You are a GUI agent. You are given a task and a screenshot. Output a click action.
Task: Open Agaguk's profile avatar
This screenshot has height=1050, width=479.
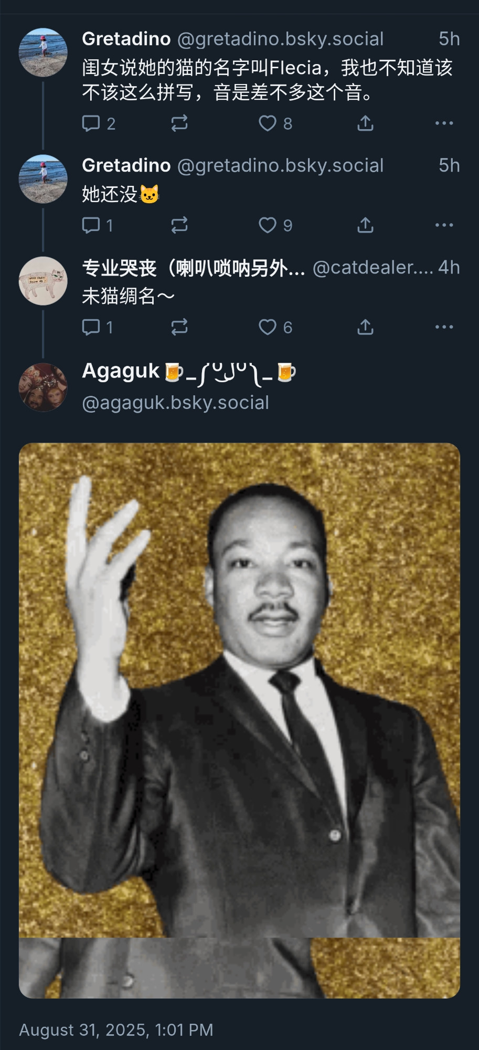tap(43, 387)
